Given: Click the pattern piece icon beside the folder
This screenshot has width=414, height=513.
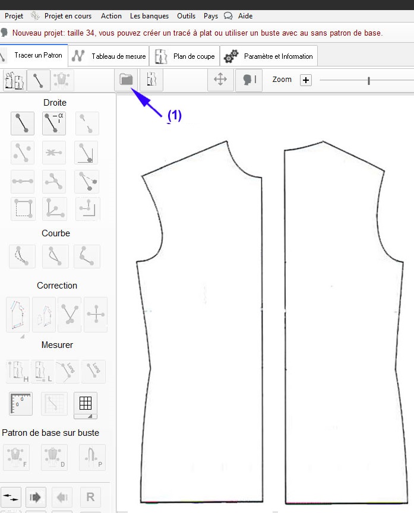Looking at the screenshot, I should coord(151,79).
